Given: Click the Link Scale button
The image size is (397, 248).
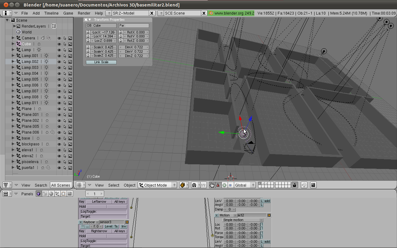Looking at the screenshot, I should [x=101, y=62].
